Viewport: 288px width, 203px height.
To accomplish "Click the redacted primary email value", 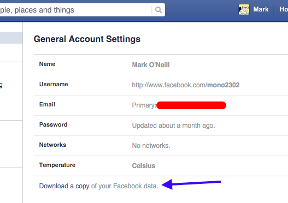I will pyautogui.click(x=191, y=105).
